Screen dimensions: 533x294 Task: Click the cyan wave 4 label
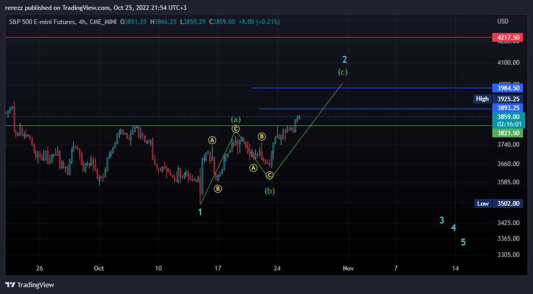click(x=454, y=228)
